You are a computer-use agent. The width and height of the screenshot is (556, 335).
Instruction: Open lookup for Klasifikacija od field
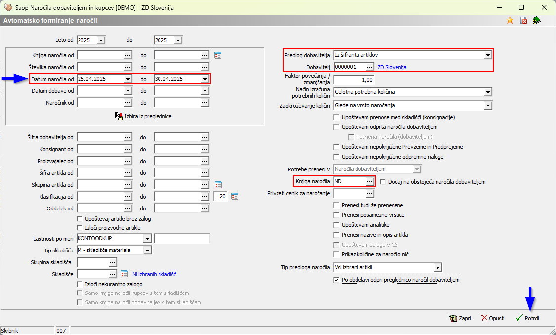[x=128, y=196]
